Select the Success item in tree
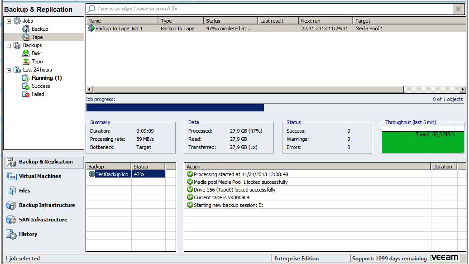This screenshot has height=264, width=469. 41,86
